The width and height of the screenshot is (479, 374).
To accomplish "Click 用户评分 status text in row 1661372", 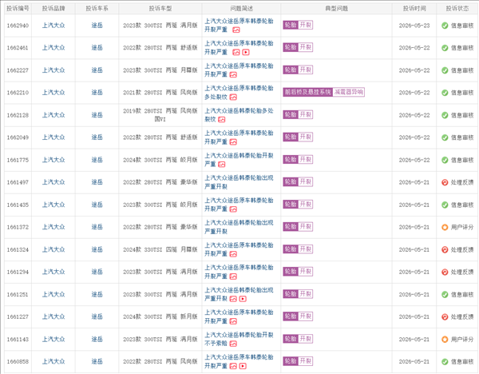I will pos(462,227).
